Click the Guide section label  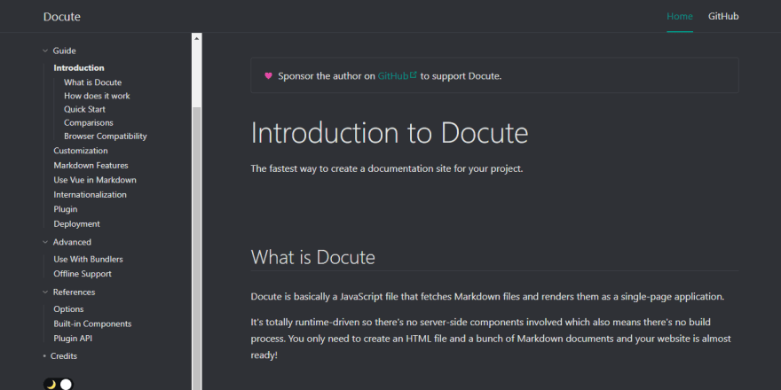click(x=64, y=51)
